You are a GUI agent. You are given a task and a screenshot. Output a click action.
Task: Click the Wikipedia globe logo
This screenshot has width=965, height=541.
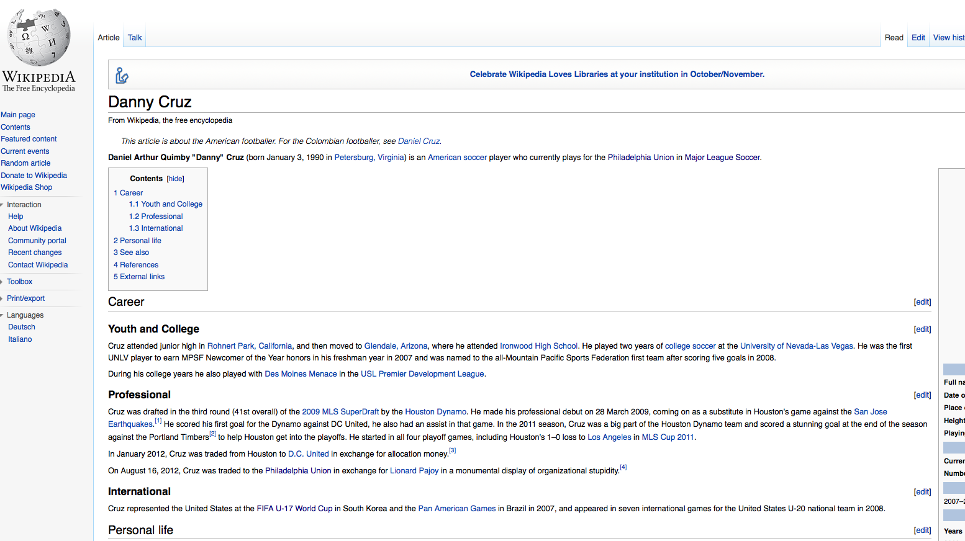pyautogui.click(x=39, y=38)
